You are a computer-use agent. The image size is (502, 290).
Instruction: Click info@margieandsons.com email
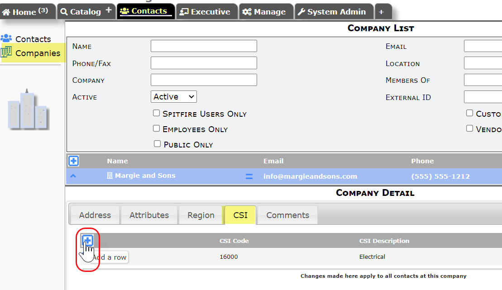(x=310, y=176)
